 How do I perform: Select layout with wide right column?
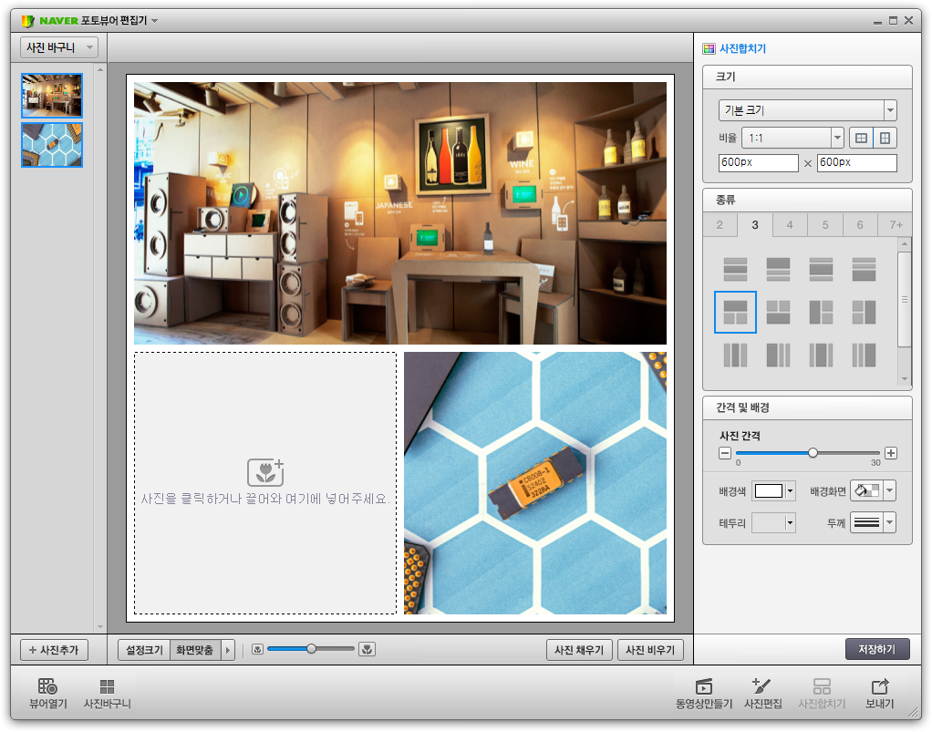tap(864, 355)
